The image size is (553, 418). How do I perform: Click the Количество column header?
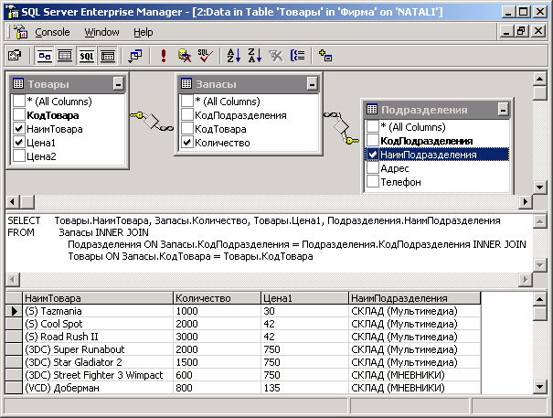(217, 298)
